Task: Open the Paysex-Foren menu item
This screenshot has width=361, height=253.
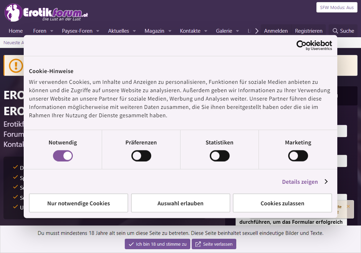Action: (x=77, y=31)
